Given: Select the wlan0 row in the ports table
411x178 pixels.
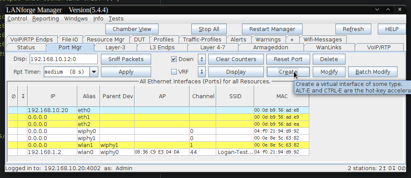Looking at the screenshot, I should [x=159, y=152].
